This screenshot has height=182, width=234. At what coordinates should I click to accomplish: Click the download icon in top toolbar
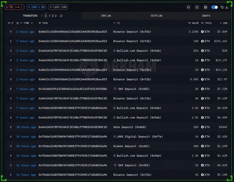(227, 7)
